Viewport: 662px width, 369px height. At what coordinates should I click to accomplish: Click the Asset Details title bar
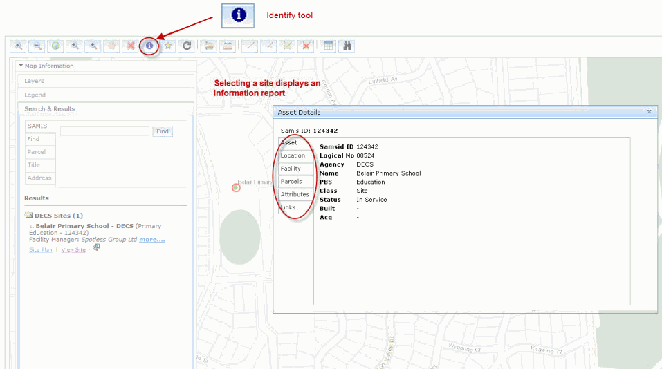pos(466,112)
